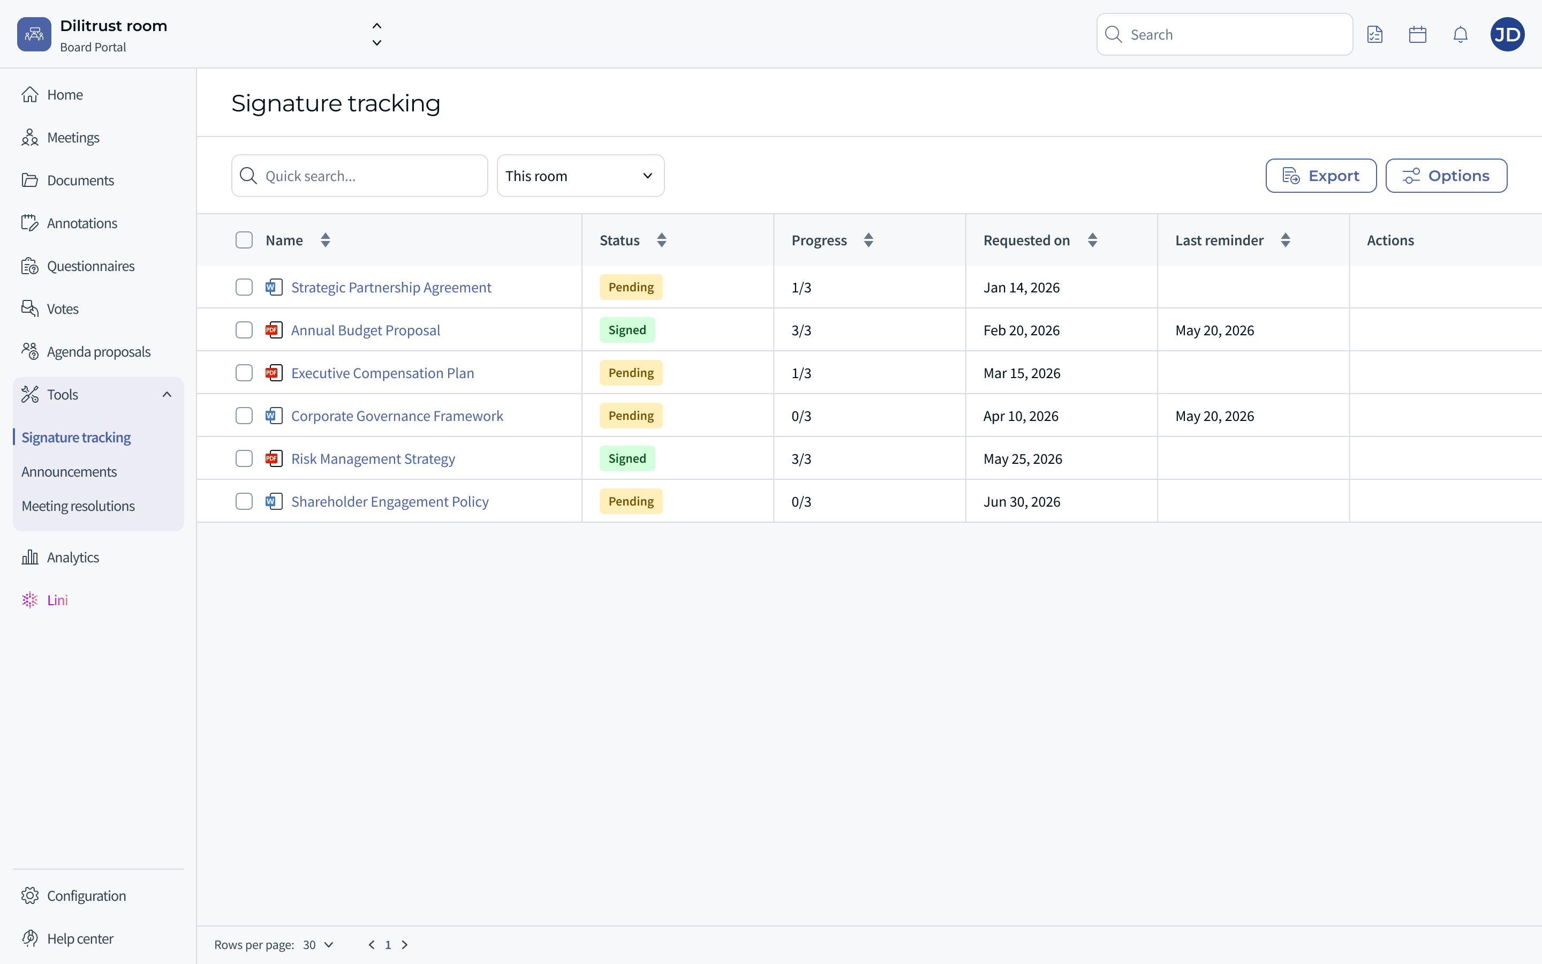The image size is (1542, 964).
Task: Open Signature tracking in sidebar
Action: coord(76,438)
